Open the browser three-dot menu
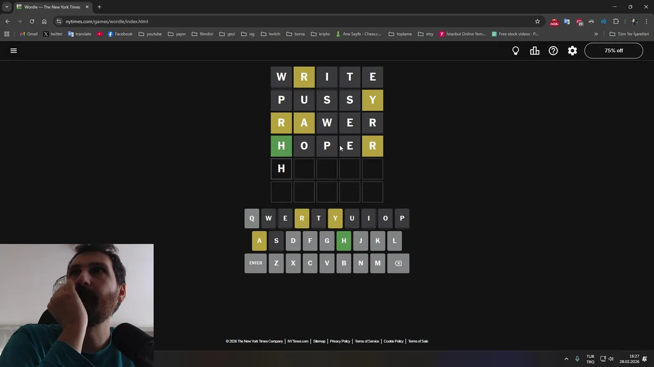654x367 pixels. [x=646, y=21]
